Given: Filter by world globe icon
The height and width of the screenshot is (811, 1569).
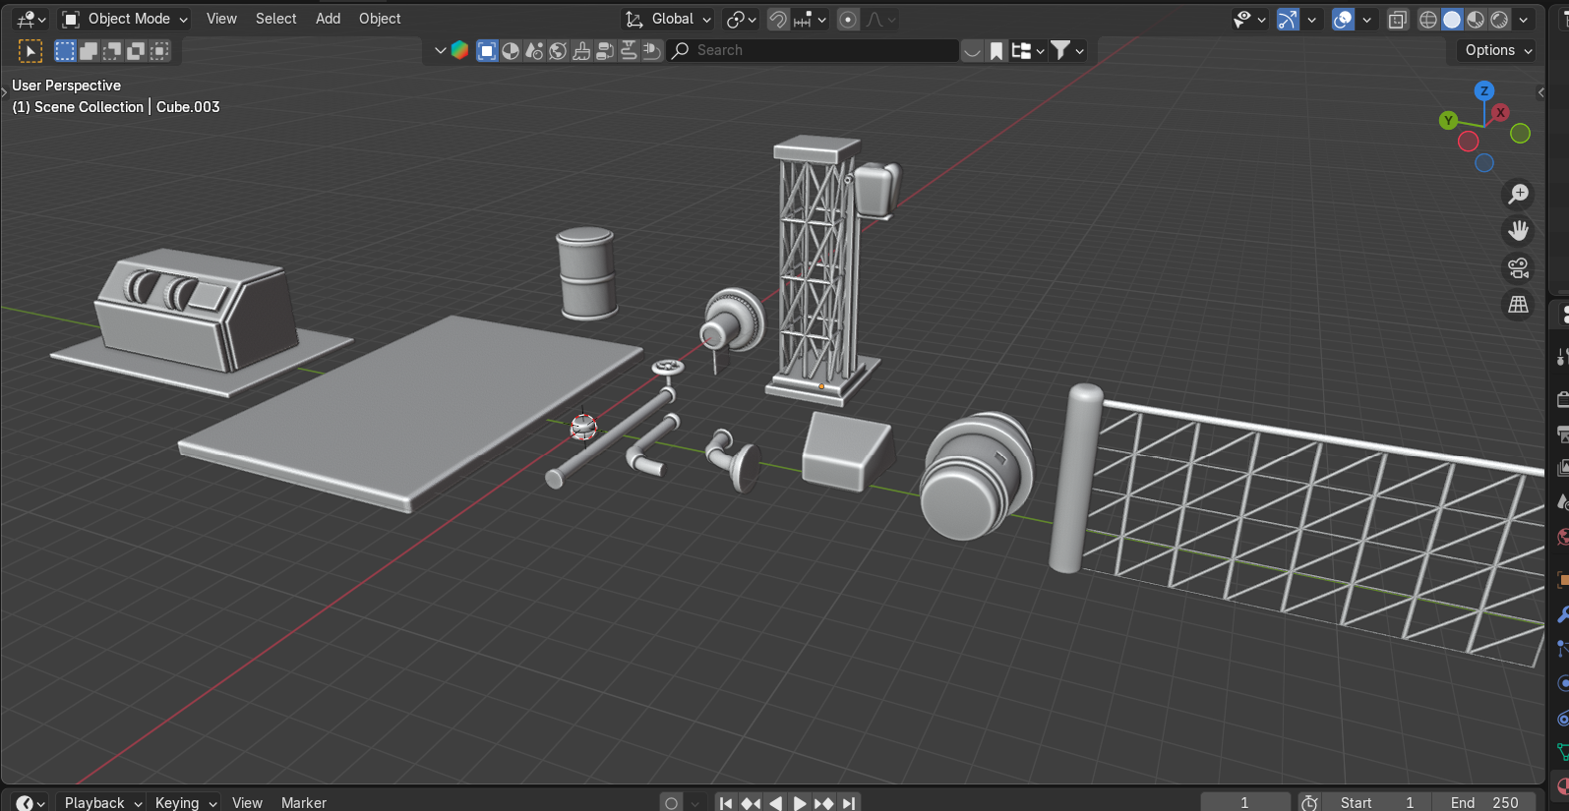Looking at the screenshot, I should click(x=558, y=50).
